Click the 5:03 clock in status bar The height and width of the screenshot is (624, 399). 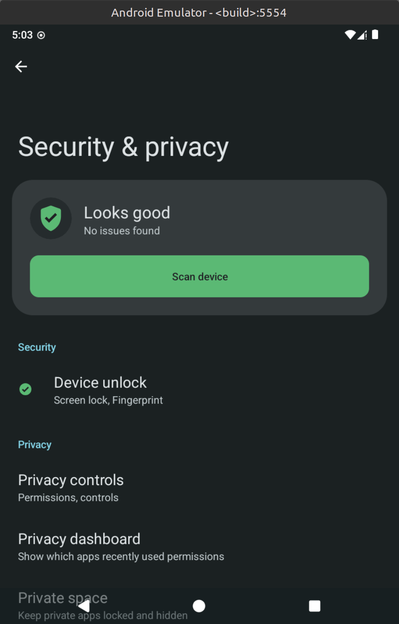[22, 35]
